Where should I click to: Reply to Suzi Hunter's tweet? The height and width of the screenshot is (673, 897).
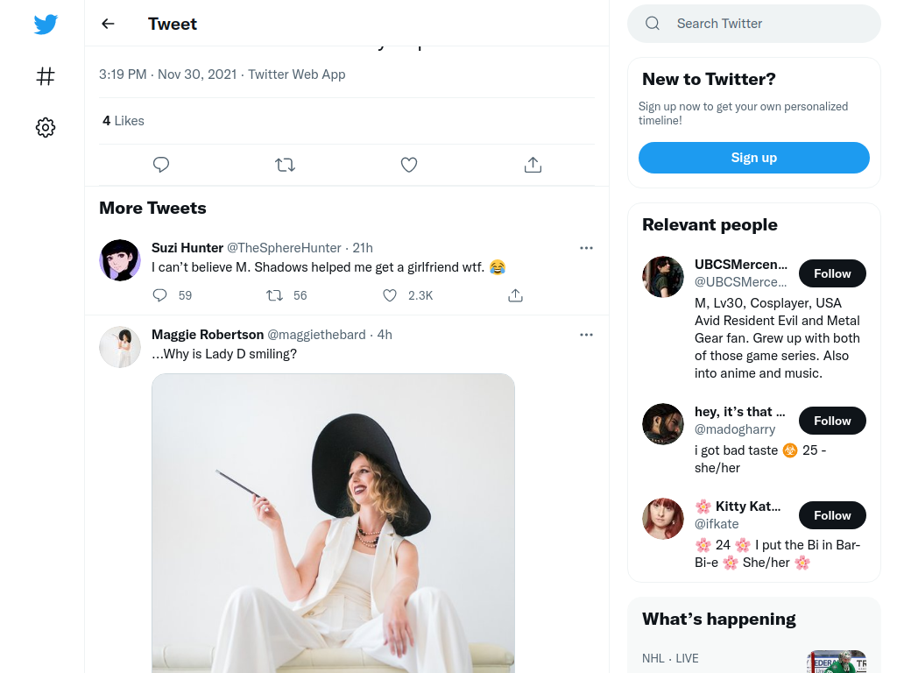[x=159, y=295]
